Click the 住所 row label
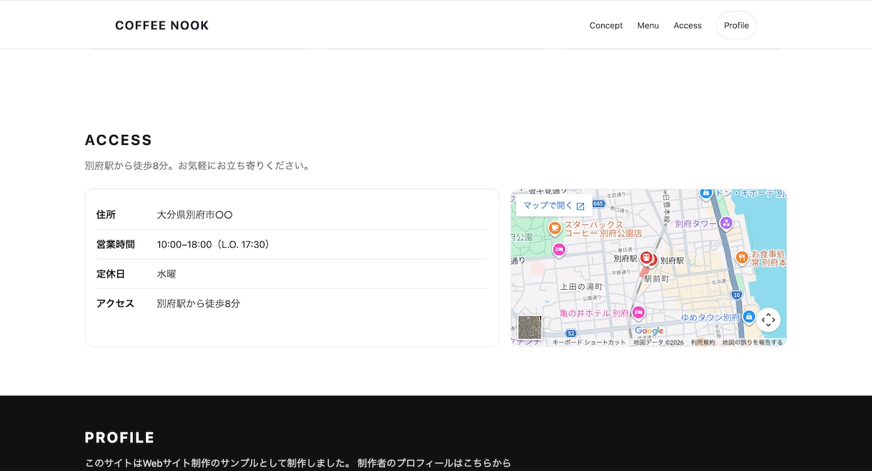 tap(106, 215)
